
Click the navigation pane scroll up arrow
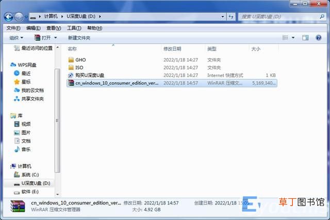(58, 48)
